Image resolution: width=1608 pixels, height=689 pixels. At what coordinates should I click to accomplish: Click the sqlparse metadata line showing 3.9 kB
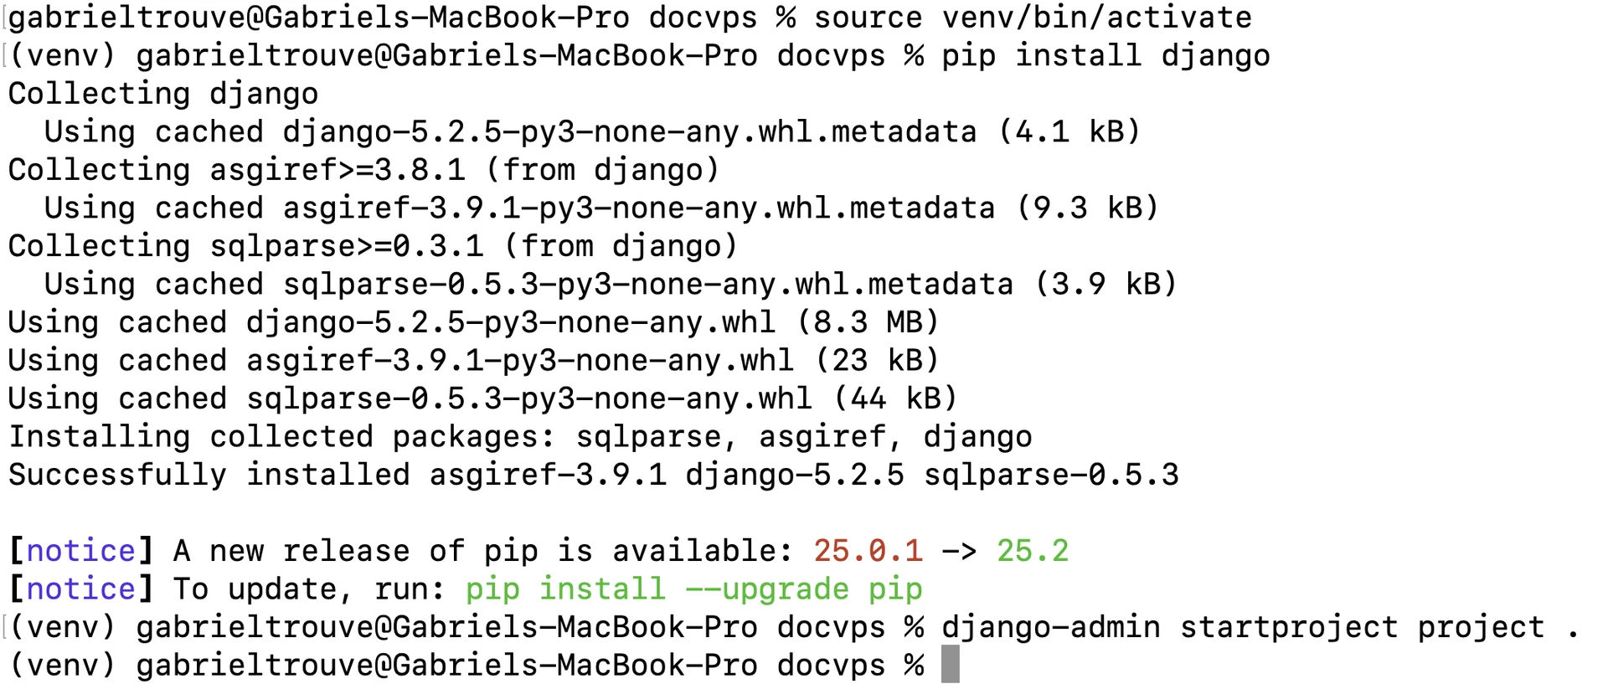611,285
